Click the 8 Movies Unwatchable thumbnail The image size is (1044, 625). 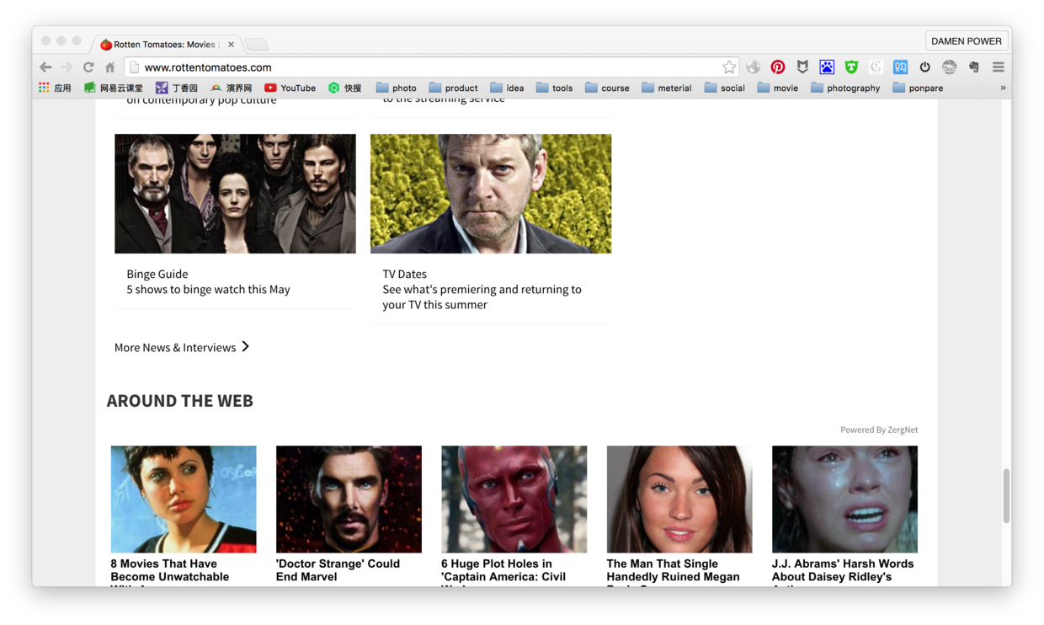[184, 499]
